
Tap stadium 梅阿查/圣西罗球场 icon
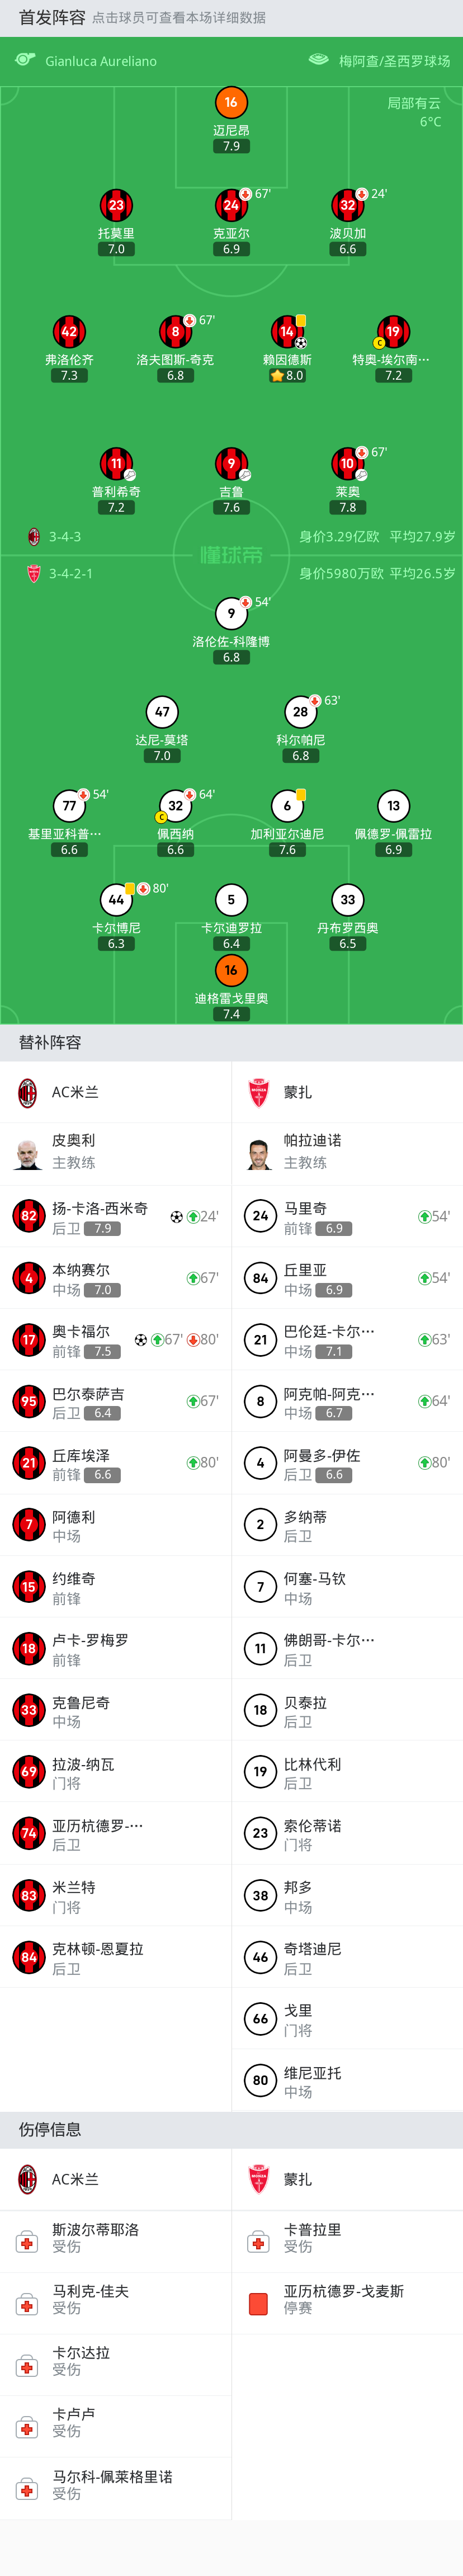coord(318,60)
